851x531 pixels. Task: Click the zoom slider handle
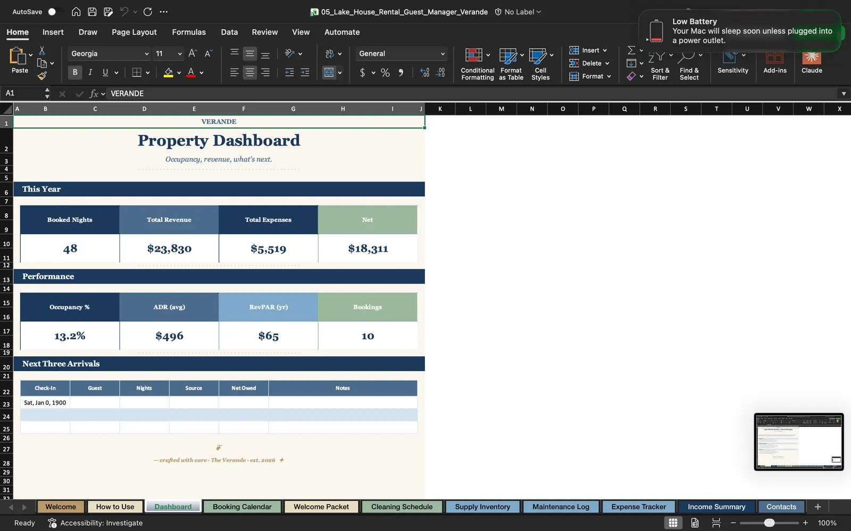769,523
